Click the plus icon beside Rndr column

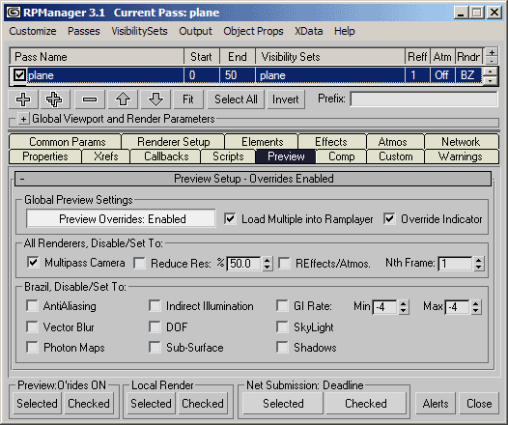[492, 52]
